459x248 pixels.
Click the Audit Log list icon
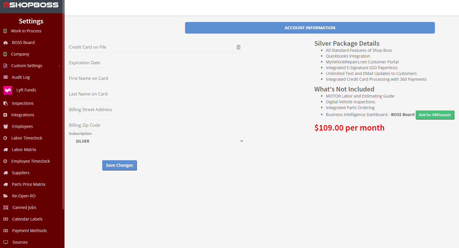pyautogui.click(x=5, y=77)
